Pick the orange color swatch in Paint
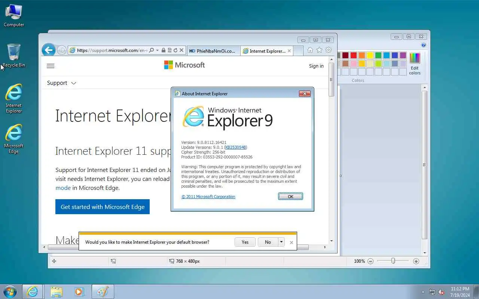The width and height of the screenshot is (479, 299). pos(362,55)
